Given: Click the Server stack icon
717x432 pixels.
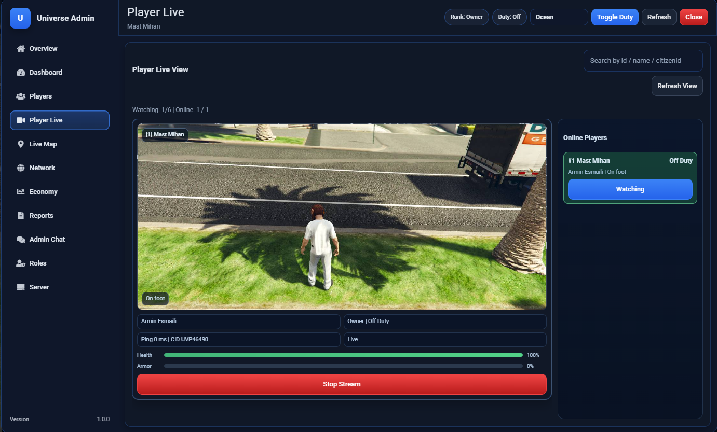Looking at the screenshot, I should click(21, 287).
